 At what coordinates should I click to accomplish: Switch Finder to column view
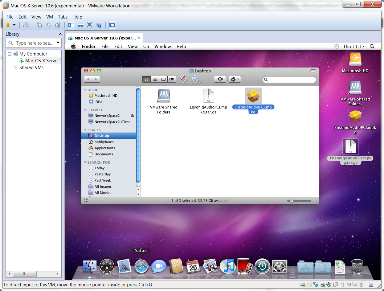coord(163,79)
